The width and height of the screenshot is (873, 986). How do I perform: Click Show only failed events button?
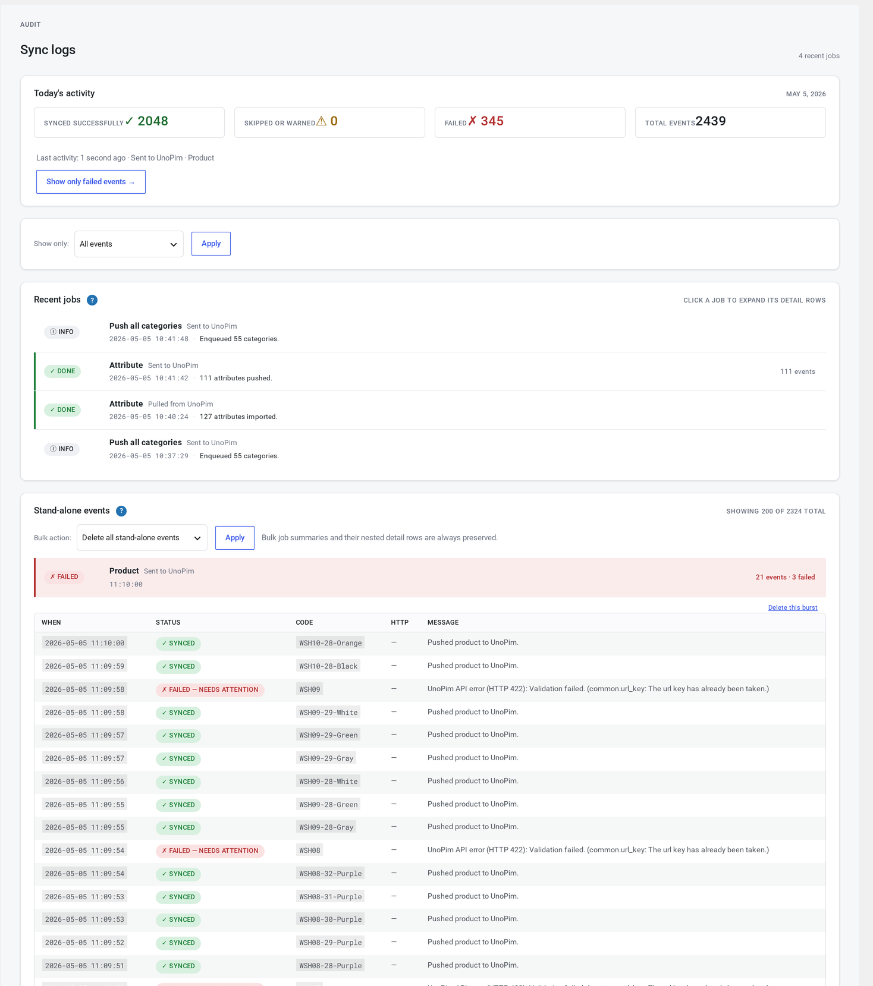pos(91,182)
